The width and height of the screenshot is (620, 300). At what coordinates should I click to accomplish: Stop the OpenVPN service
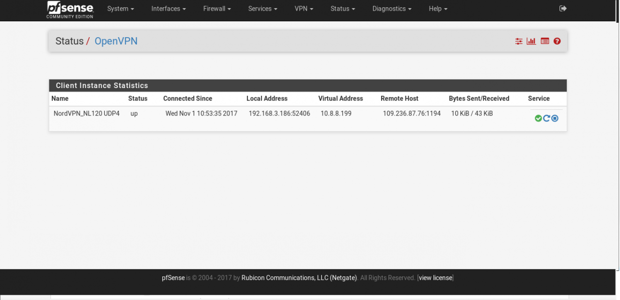(555, 118)
